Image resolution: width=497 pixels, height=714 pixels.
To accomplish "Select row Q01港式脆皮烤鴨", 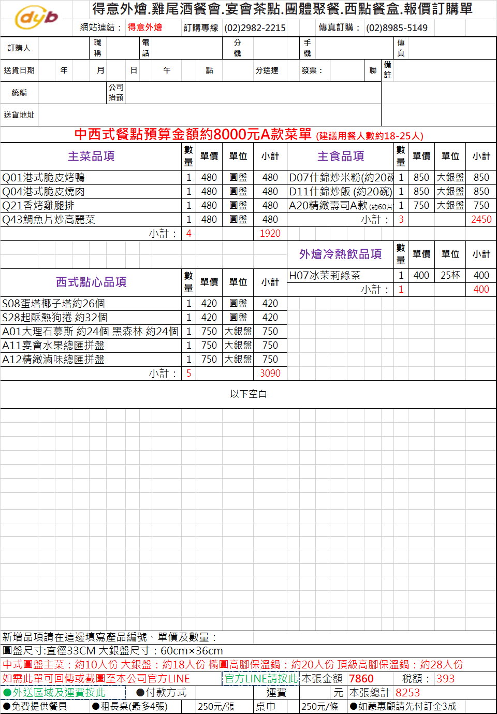I will tap(143, 178).
